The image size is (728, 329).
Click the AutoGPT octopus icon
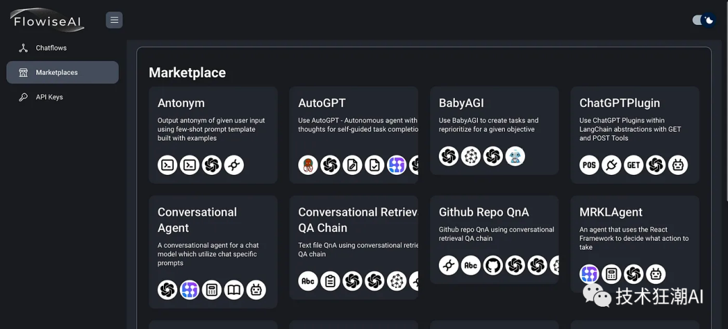point(308,165)
